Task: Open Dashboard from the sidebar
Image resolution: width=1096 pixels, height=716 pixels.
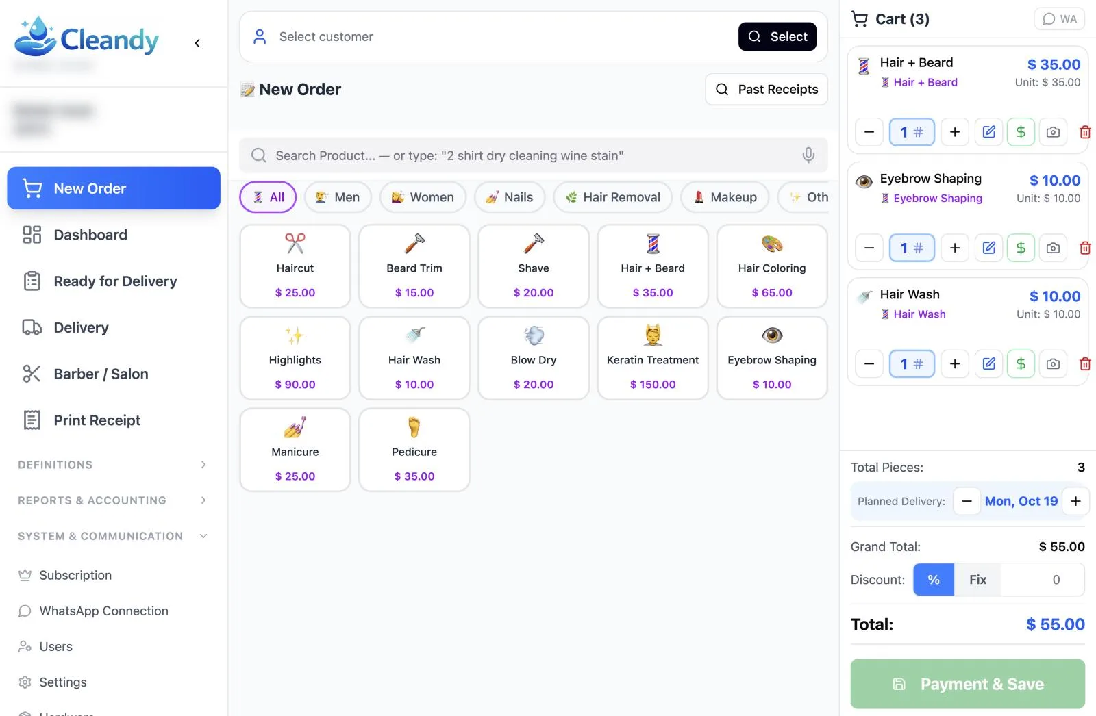Action: (x=114, y=235)
